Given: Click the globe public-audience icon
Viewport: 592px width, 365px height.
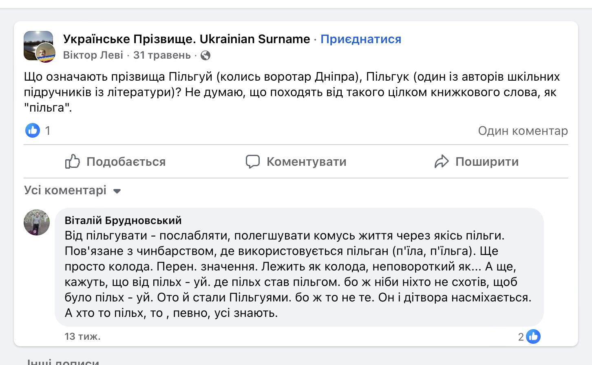Looking at the screenshot, I should click(205, 55).
